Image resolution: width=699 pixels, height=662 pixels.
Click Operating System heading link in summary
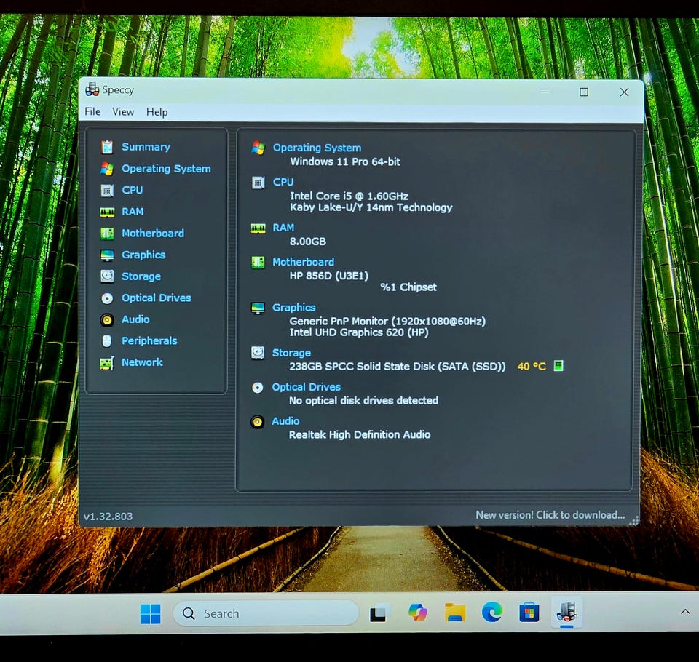(317, 148)
